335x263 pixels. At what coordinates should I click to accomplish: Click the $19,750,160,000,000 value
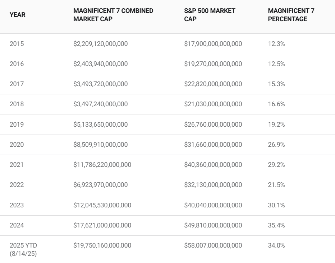point(102,245)
